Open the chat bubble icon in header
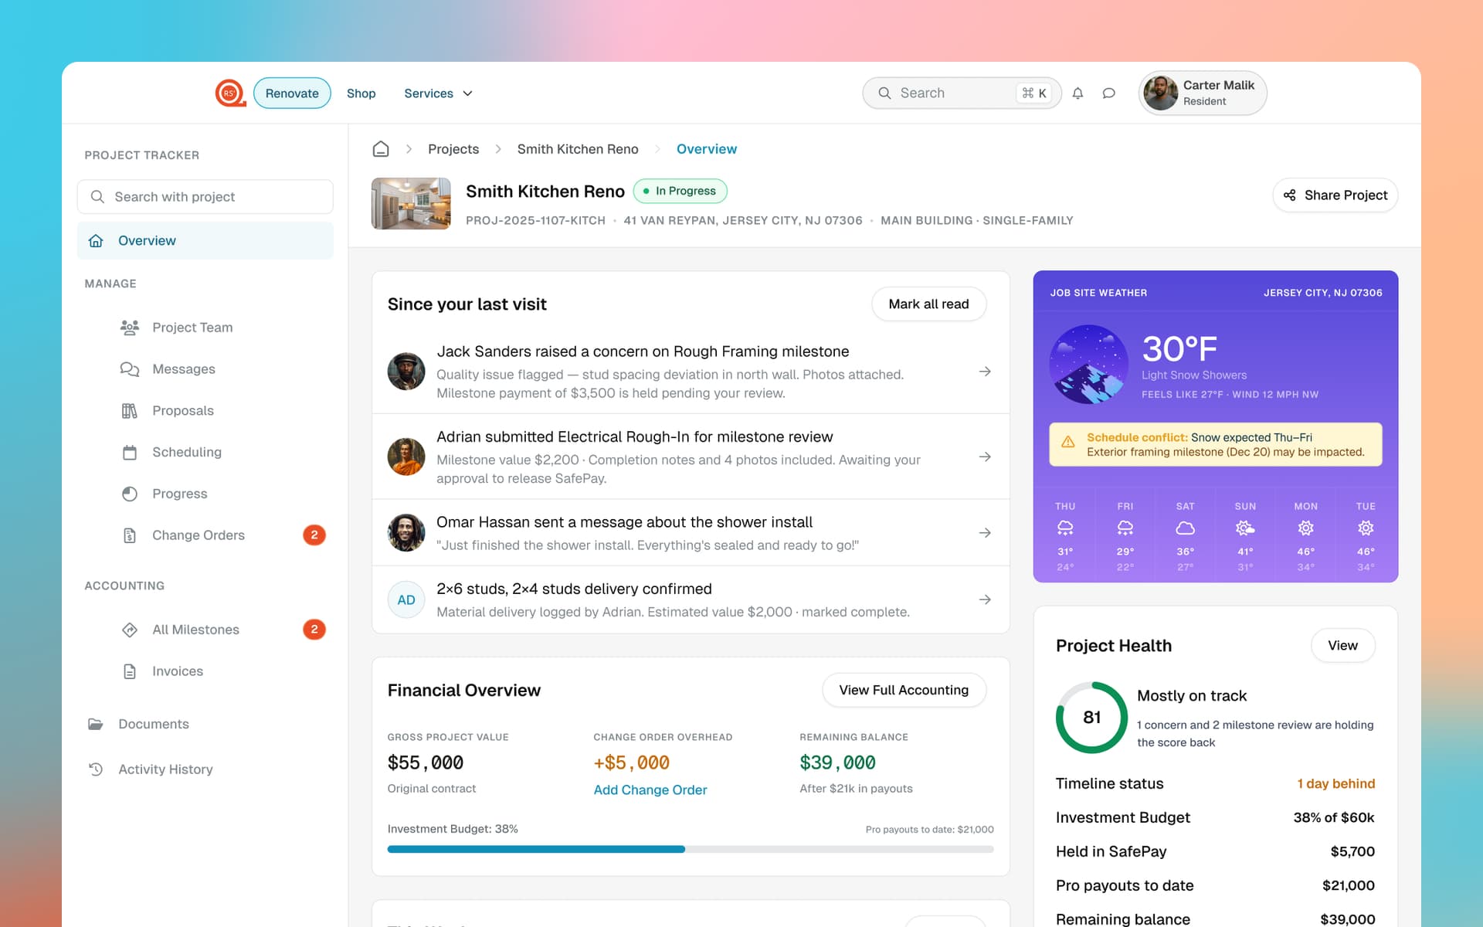Image resolution: width=1483 pixels, height=927 pixels. [1108, 93]
